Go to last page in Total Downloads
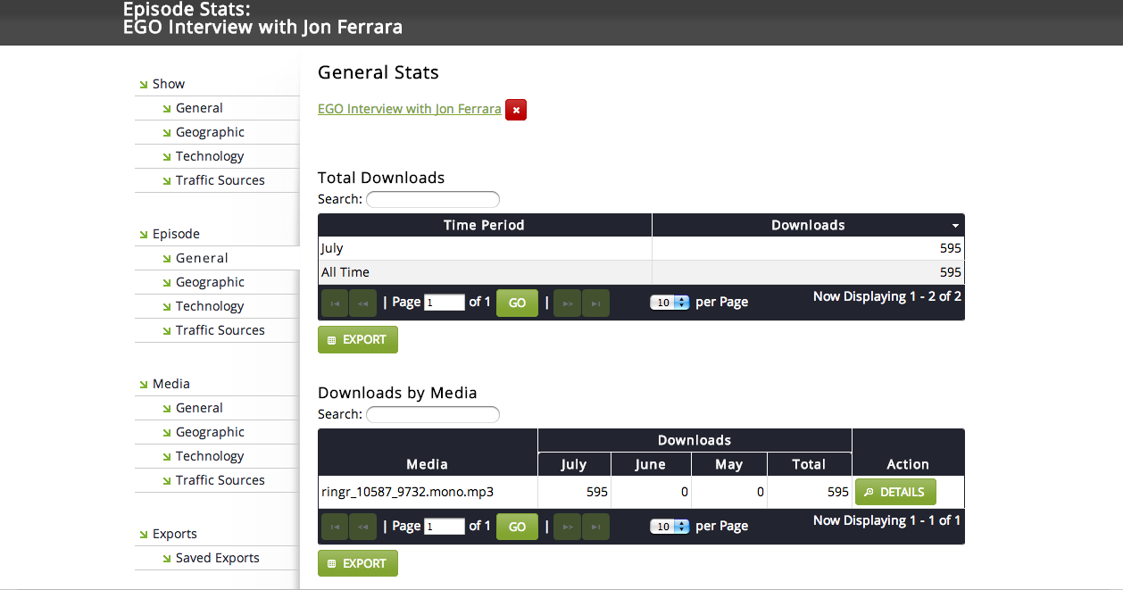Screen dimensions: 1123x590 [x=595, y=303]
